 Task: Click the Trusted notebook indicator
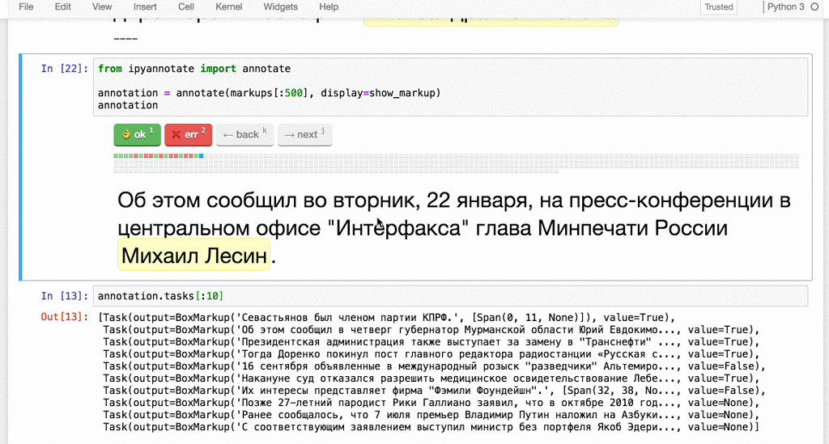click(718, 7)
